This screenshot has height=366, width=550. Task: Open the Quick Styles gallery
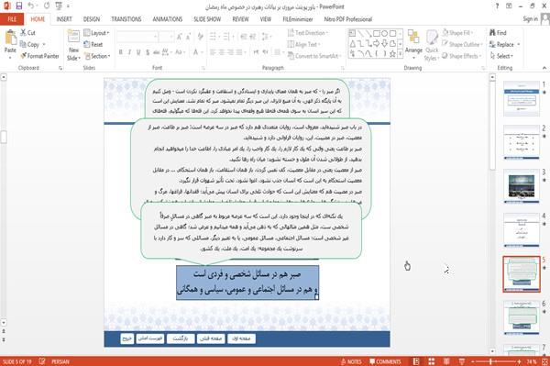pos(432,46)
